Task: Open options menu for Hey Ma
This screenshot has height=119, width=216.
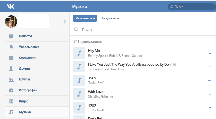Action: pyautogui.click(x=209, y=53)
